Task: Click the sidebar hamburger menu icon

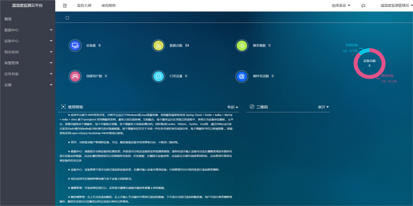Action: 65,5
